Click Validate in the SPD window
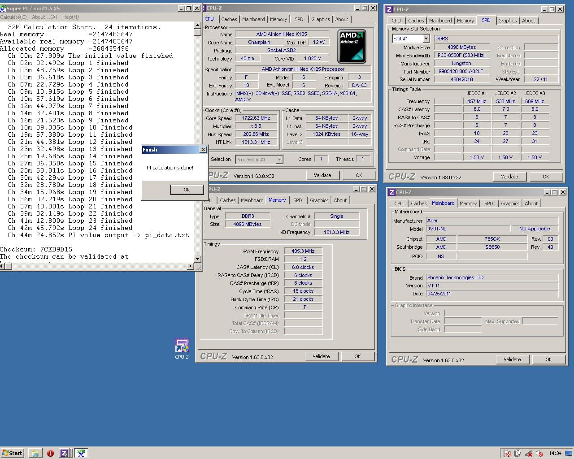574x459 pixels. [x=509, y=177]
